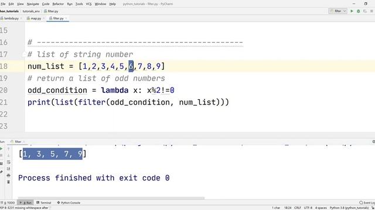Stop the process in Run panel
Image resolution: width=375 pixels, height=210 pixels.
[1, 156]
